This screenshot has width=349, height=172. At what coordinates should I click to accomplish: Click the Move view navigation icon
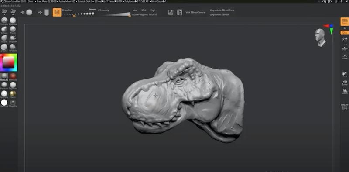pos(345,74)
